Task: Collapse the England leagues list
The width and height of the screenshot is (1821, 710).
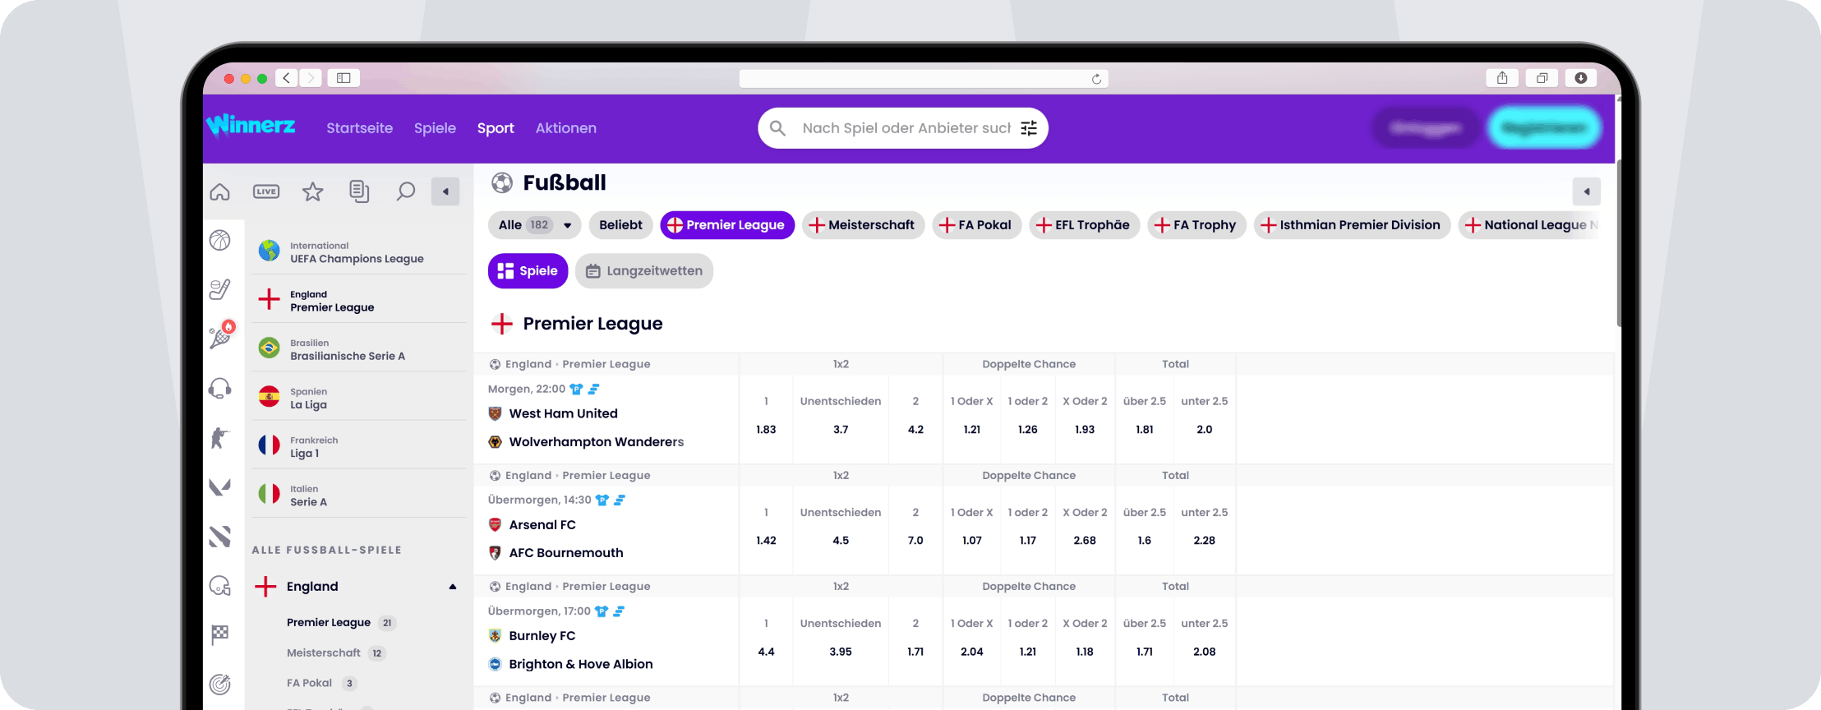Action: click(x=453, y=587)
